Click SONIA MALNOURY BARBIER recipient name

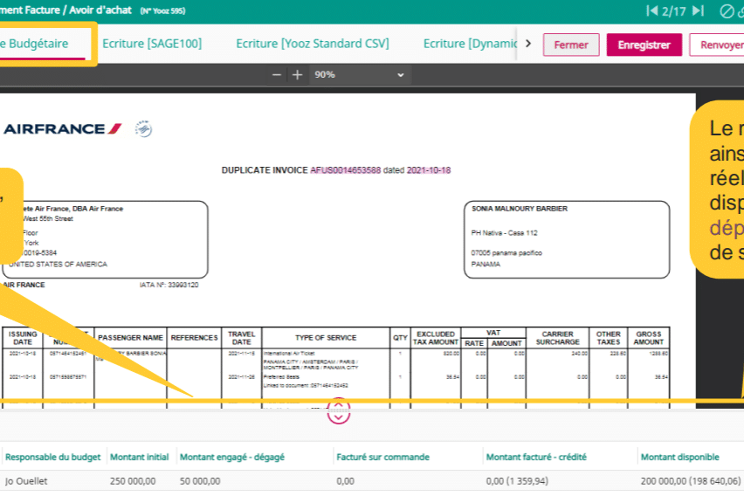519,209
